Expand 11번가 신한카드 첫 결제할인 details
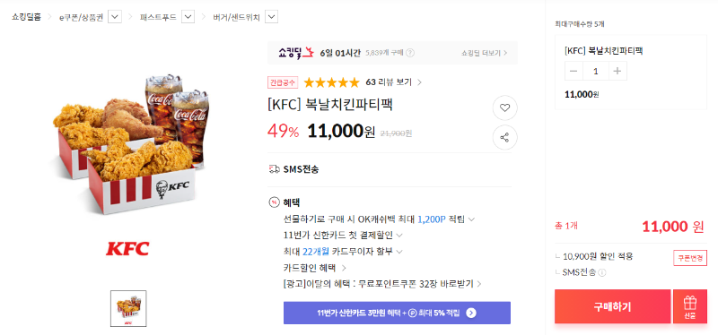This screenshot has width=718, height=335. coord(398,236)
